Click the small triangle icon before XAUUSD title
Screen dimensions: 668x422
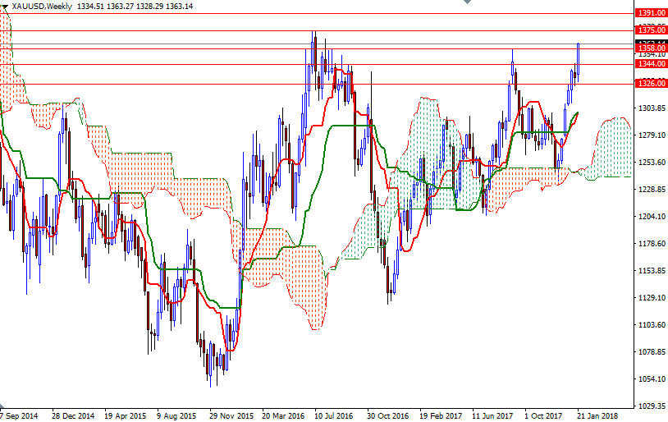(x=5, y=7)
